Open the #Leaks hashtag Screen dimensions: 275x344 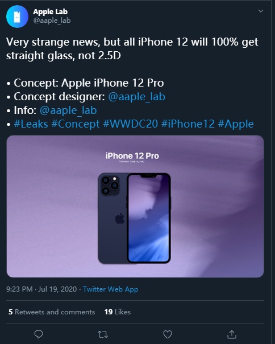pyautogui.click(x=31, y=124)
